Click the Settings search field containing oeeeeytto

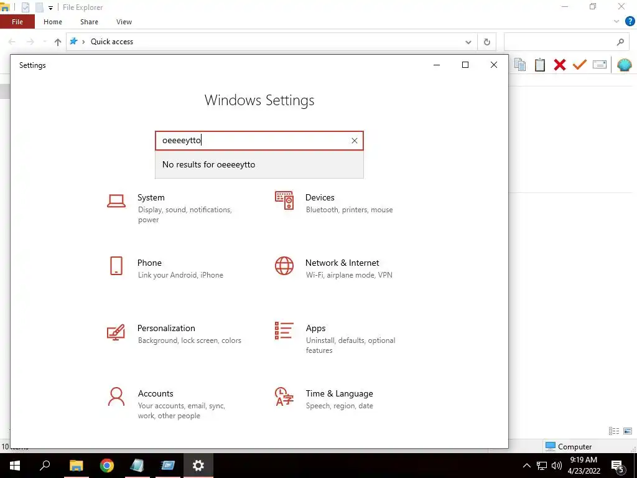coord(259,141)
